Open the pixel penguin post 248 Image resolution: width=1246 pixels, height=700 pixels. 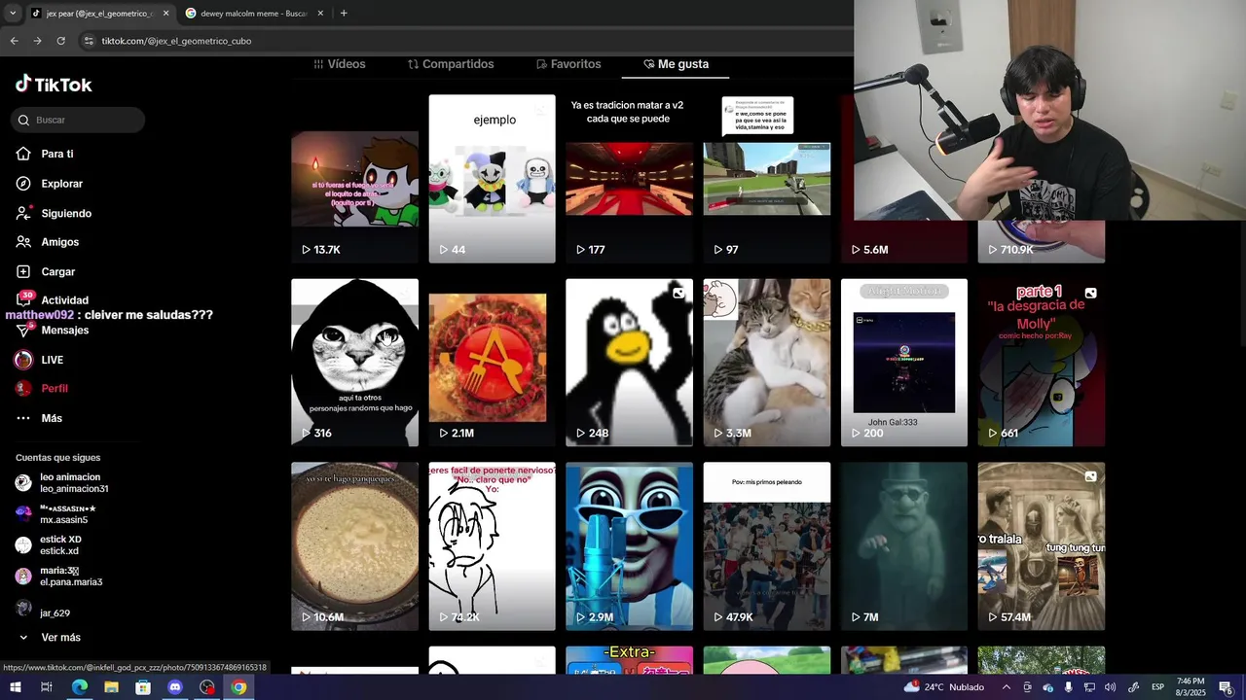click(629, 363)
